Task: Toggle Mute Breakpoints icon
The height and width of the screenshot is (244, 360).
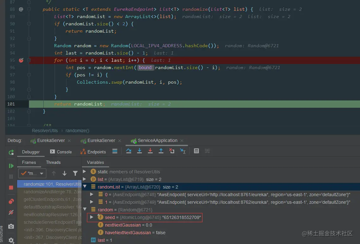Action: 11,212
